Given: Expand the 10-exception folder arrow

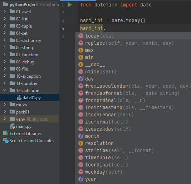Looking at the screenshot, I should tap(5, 76).
